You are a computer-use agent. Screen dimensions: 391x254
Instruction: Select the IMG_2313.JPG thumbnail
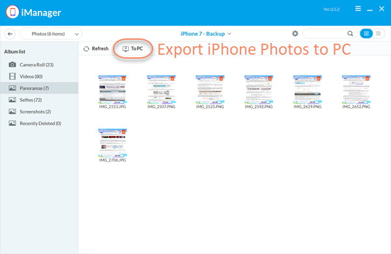[113, 89]
